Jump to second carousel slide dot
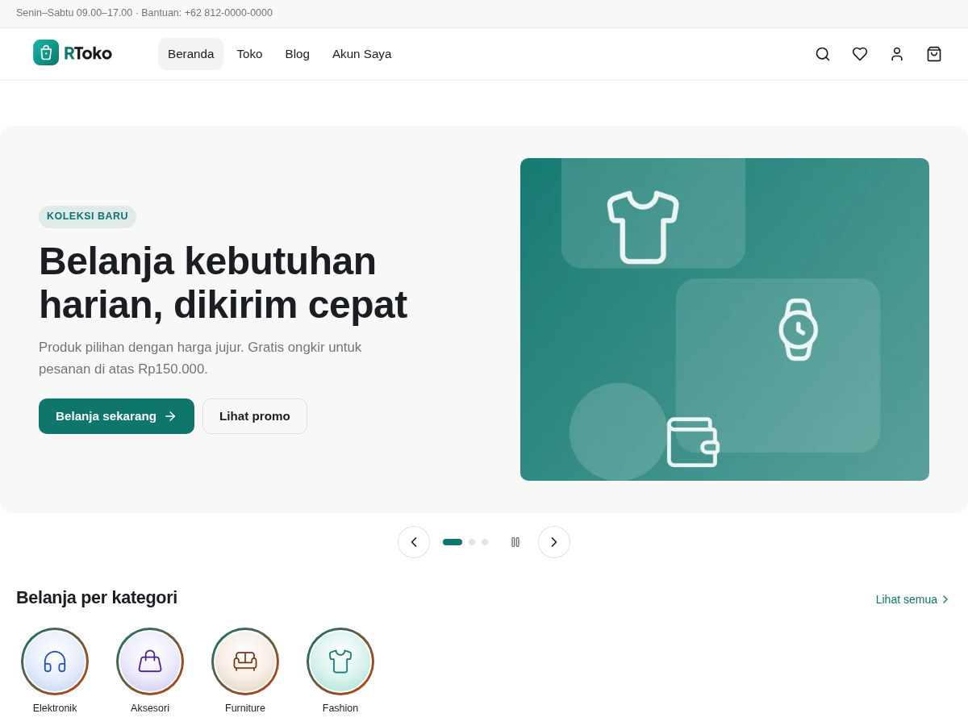Screen dimensions: 968x726 pos(472,542)
